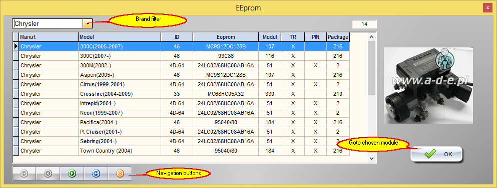Image resolution: width=497 pixels, height=188 pixels.
Task: Click the Package column header
Action: click(338, 37)
